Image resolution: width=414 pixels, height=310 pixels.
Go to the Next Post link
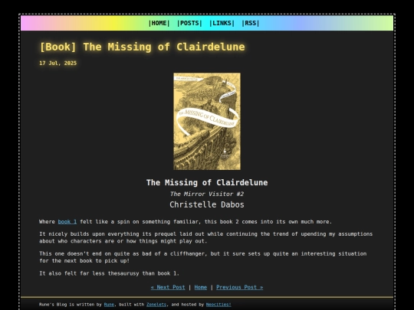(168, 287)
